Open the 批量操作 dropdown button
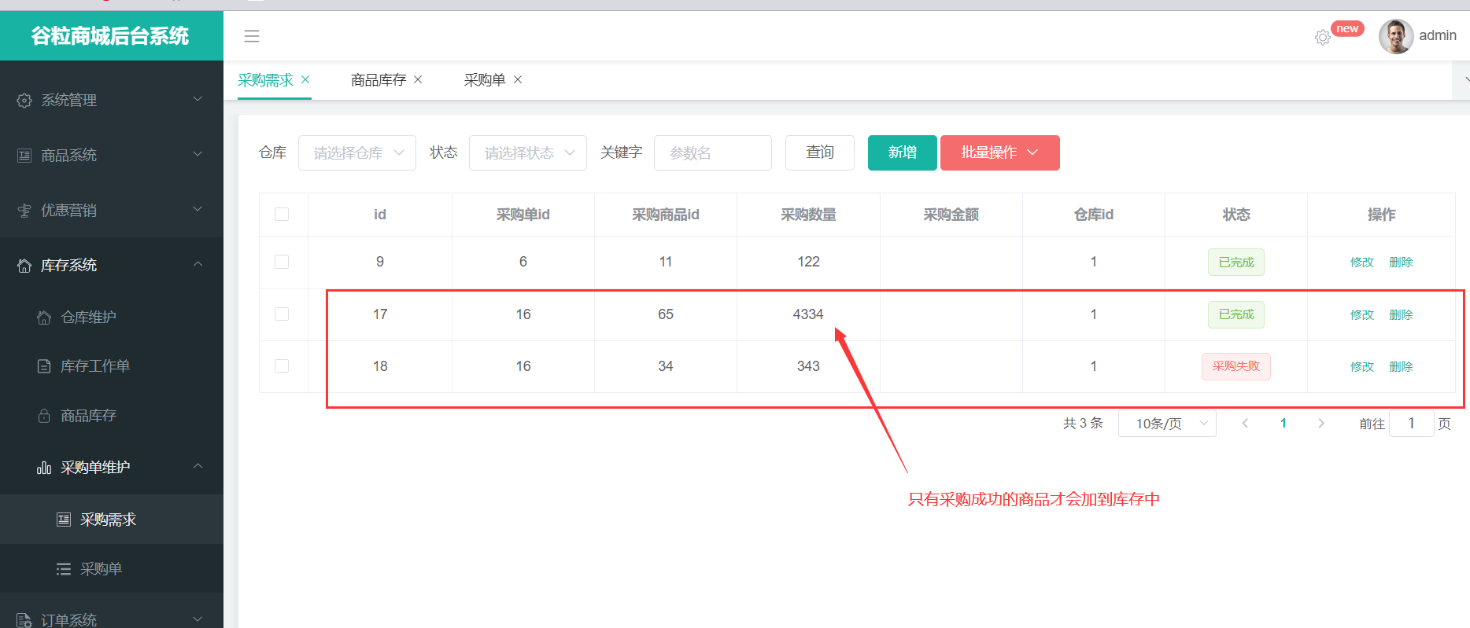This screenshot has height=628, width=1470. [1000, 152]
